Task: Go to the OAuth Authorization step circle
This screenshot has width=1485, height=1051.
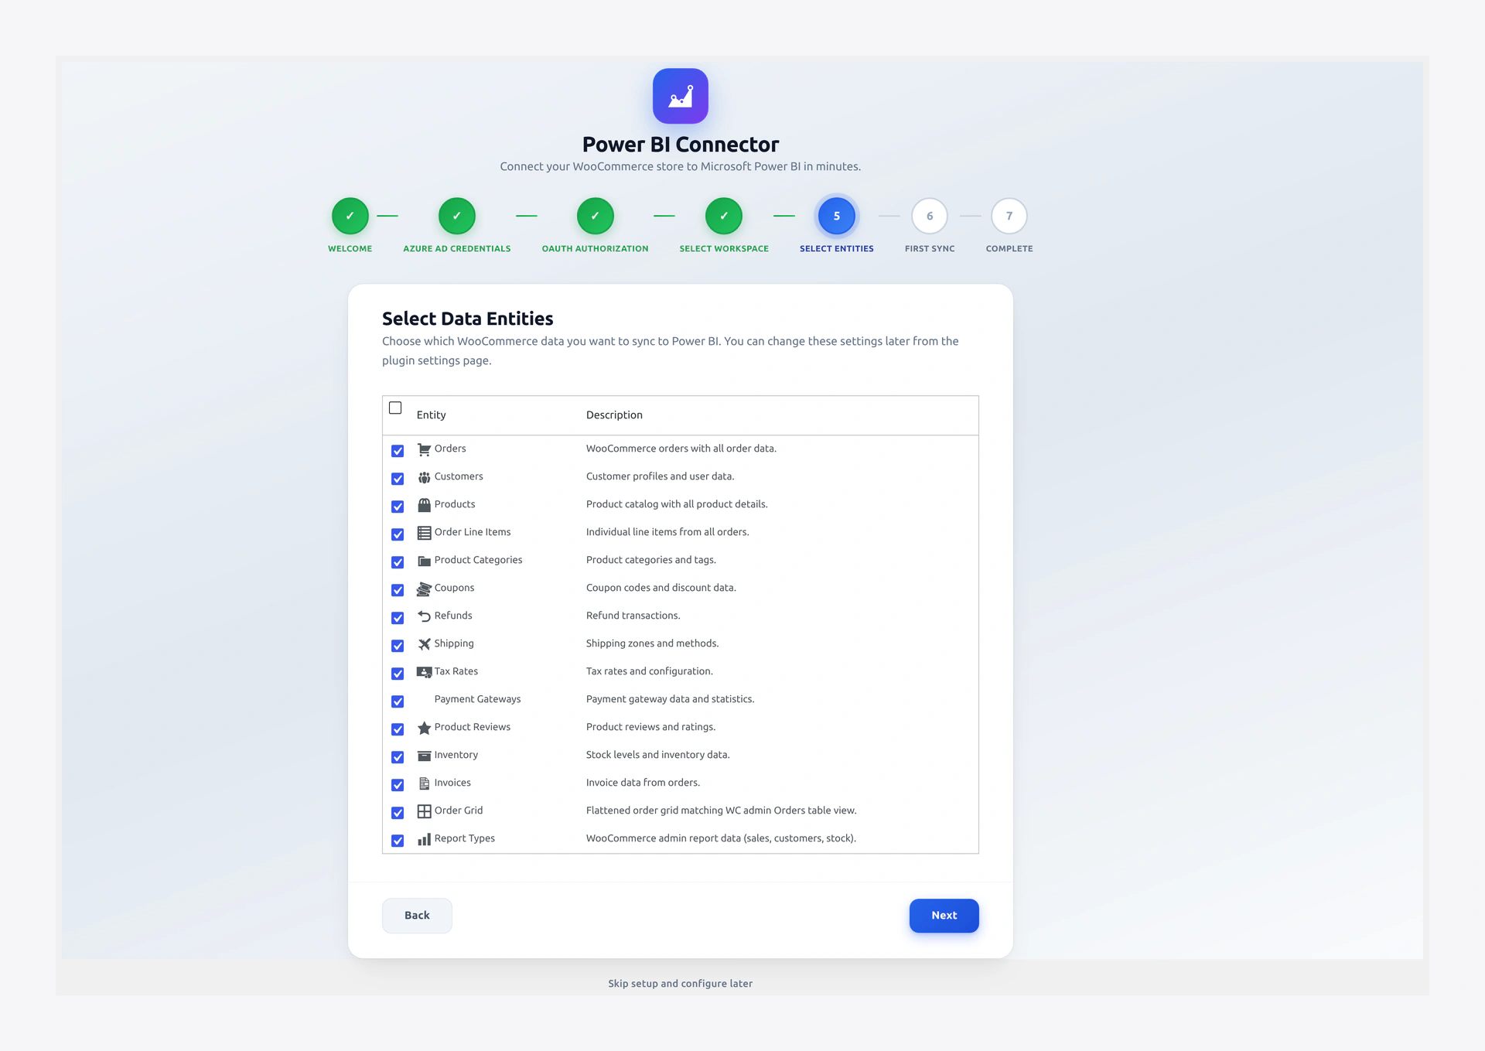Action: 595,216
